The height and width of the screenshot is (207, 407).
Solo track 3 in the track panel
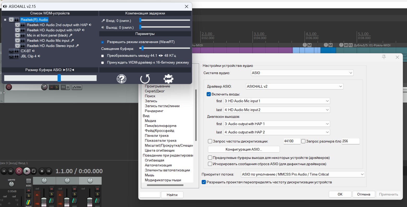point(56,87)
